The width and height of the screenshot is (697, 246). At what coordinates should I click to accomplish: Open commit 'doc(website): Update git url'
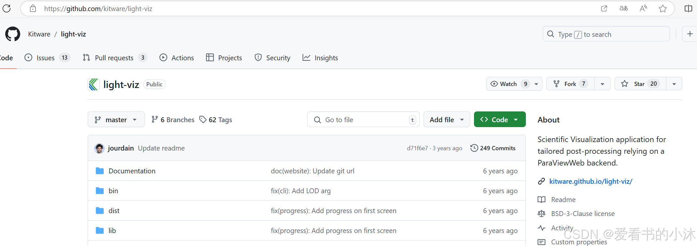pos(312,171)
